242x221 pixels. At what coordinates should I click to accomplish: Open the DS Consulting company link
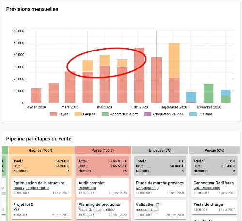click(147, 188)
